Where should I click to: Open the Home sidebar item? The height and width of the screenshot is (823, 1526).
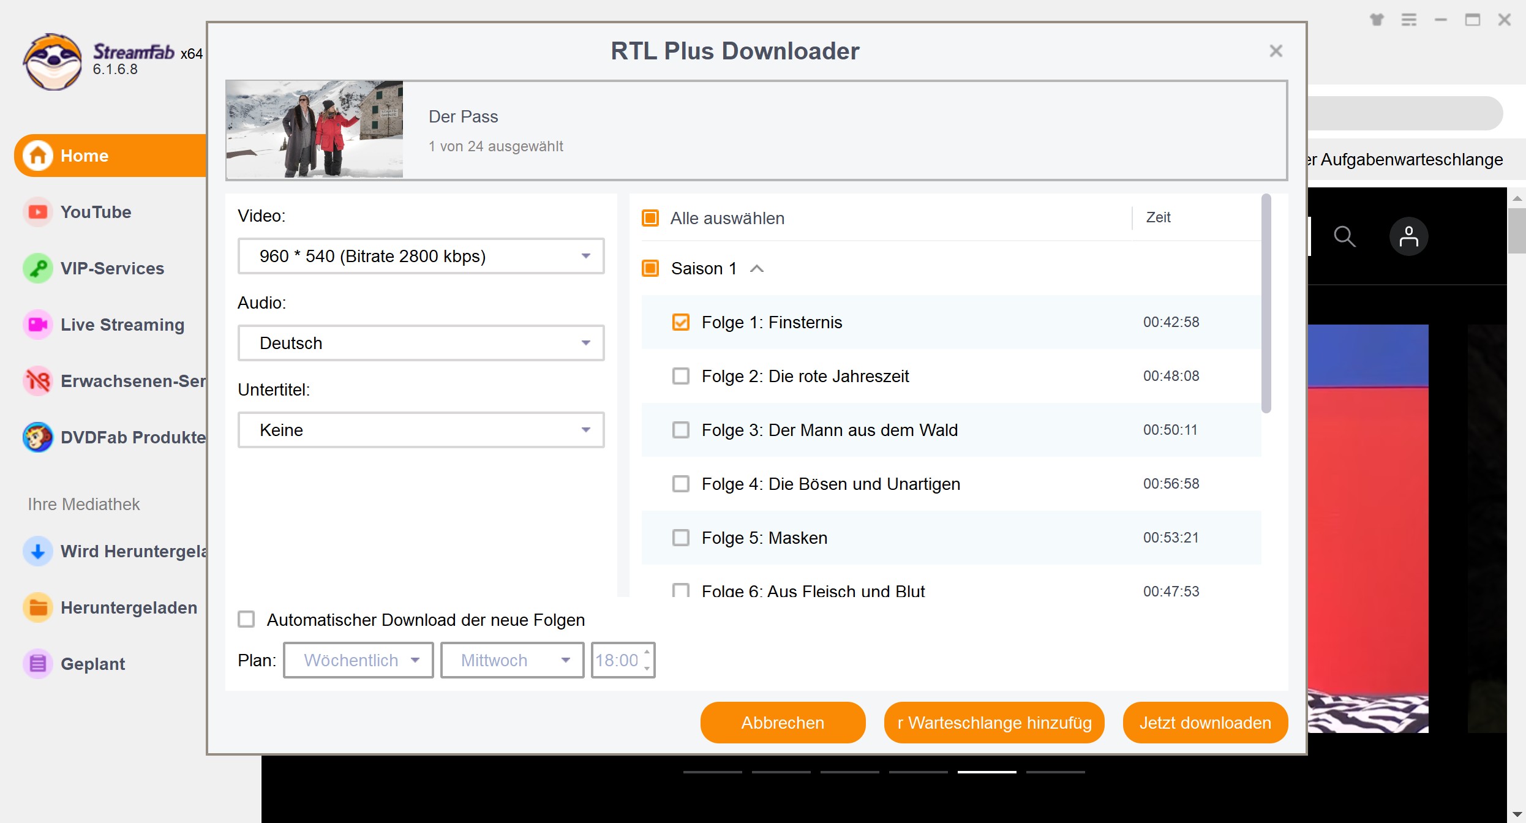click(x=110, y=156)
